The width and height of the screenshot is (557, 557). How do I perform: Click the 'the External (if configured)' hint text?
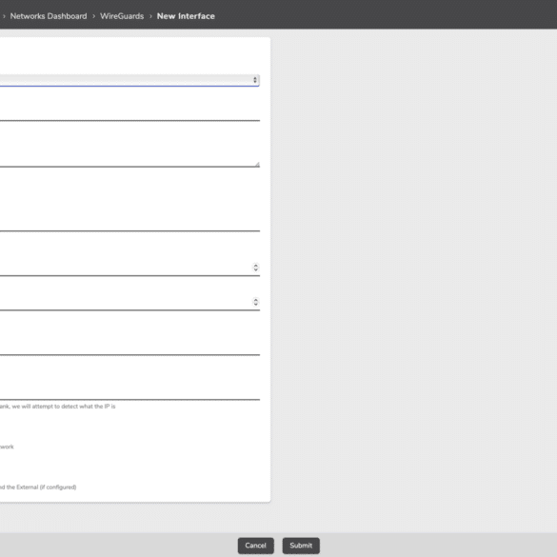point(41,487)
